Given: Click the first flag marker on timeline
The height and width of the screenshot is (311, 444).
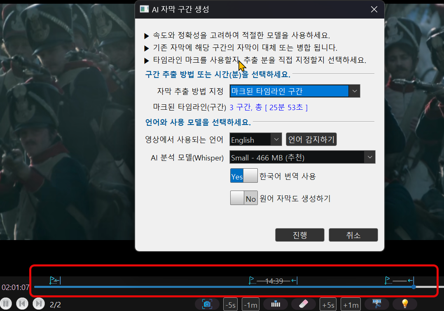Looking at the screenshot, I should click(53, 281).
